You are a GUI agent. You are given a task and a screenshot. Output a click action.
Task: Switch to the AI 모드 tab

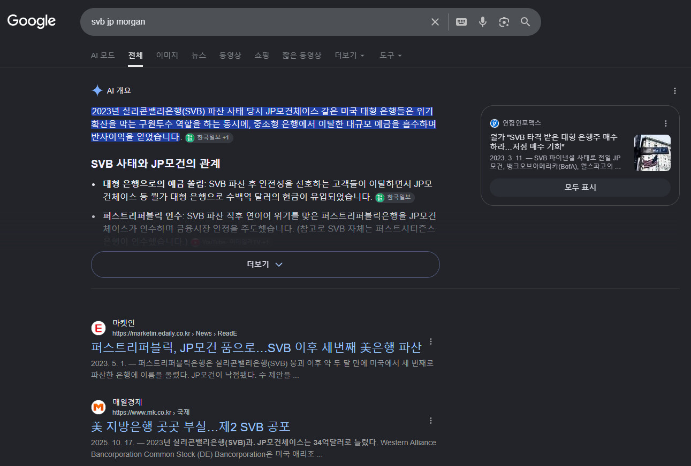tap(103, 56)
